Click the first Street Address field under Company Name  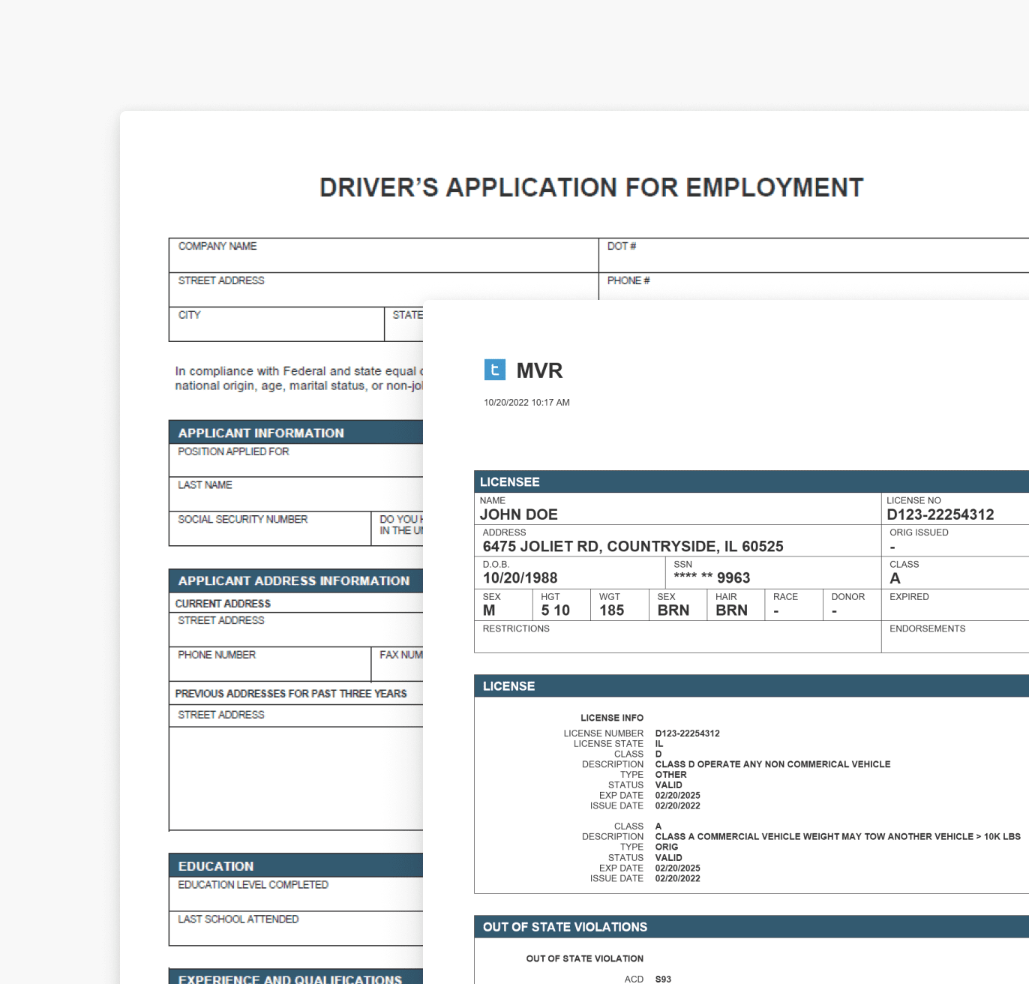383,289
